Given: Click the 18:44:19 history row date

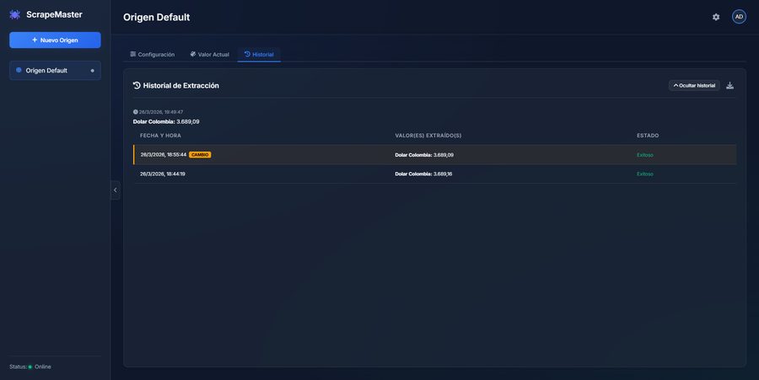Looking at the screenshot, I should pyautogui.click(x=163, y=174).
